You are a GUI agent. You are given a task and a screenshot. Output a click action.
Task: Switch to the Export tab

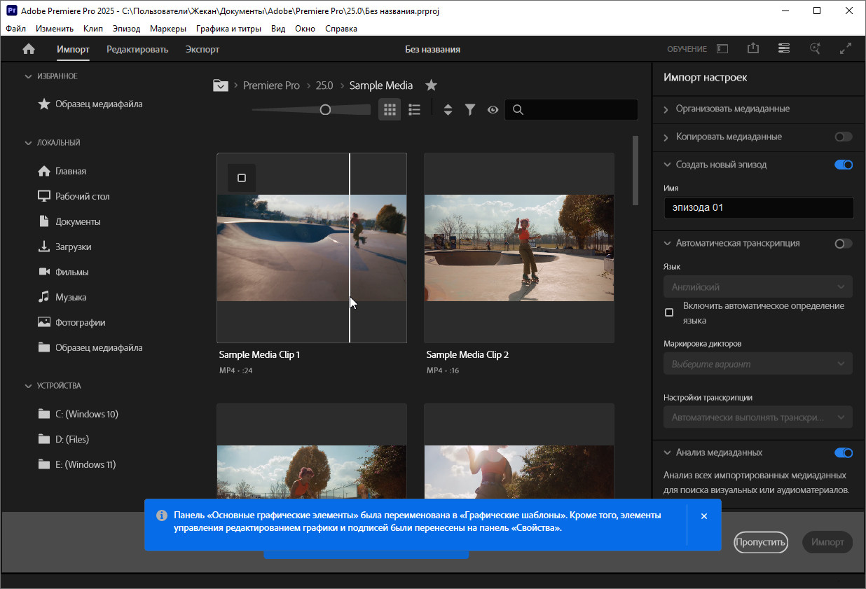coord(202,49)
